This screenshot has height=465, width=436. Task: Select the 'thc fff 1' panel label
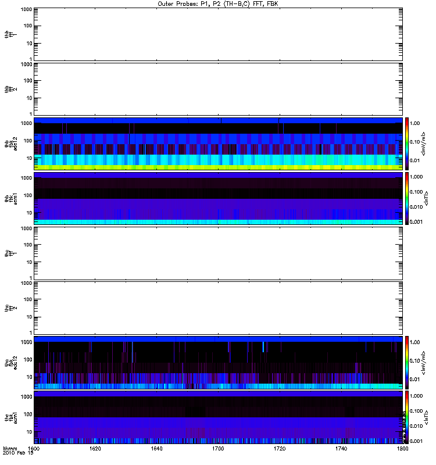(x=10, y=253)
